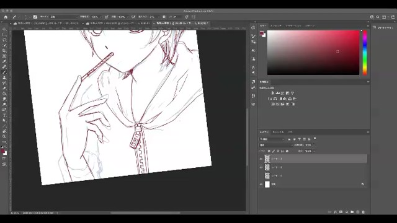Open the layer filter kind dropdown
The width and height of the screenshot is (397, 223).
tap(272, 139)
